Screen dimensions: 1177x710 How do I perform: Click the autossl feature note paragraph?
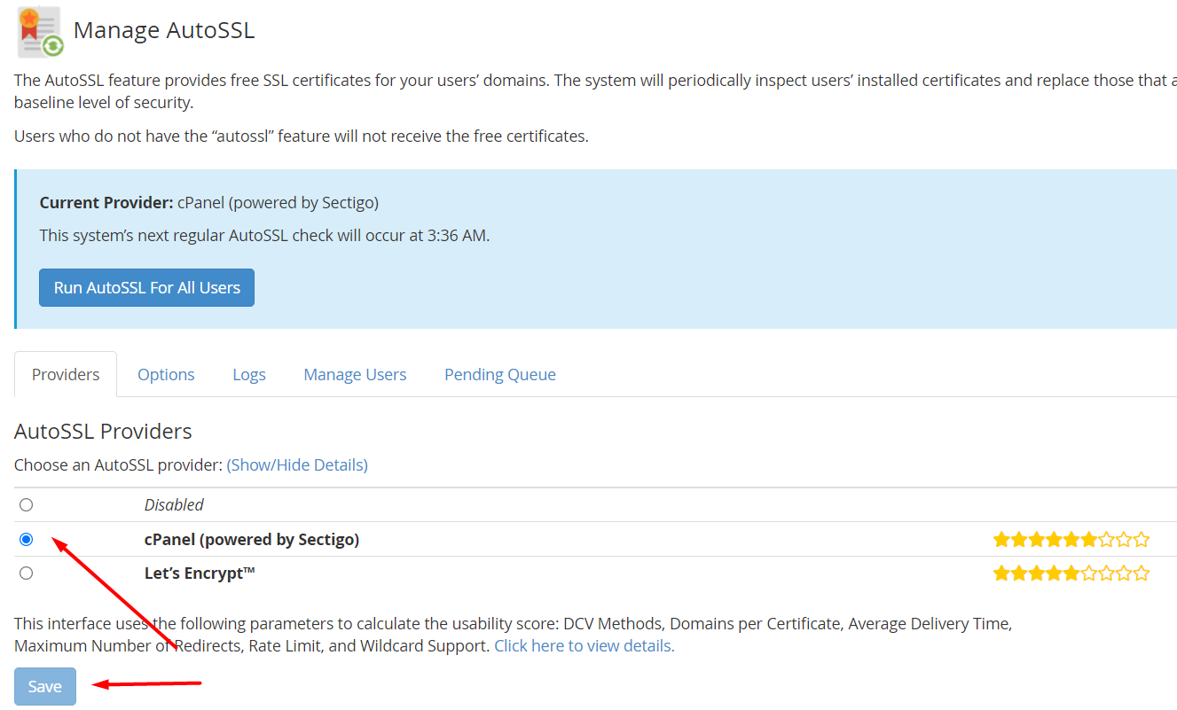(x=302, y=136)
